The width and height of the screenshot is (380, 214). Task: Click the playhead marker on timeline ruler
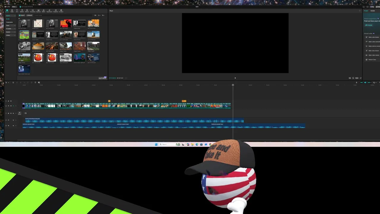coord(233,85)
